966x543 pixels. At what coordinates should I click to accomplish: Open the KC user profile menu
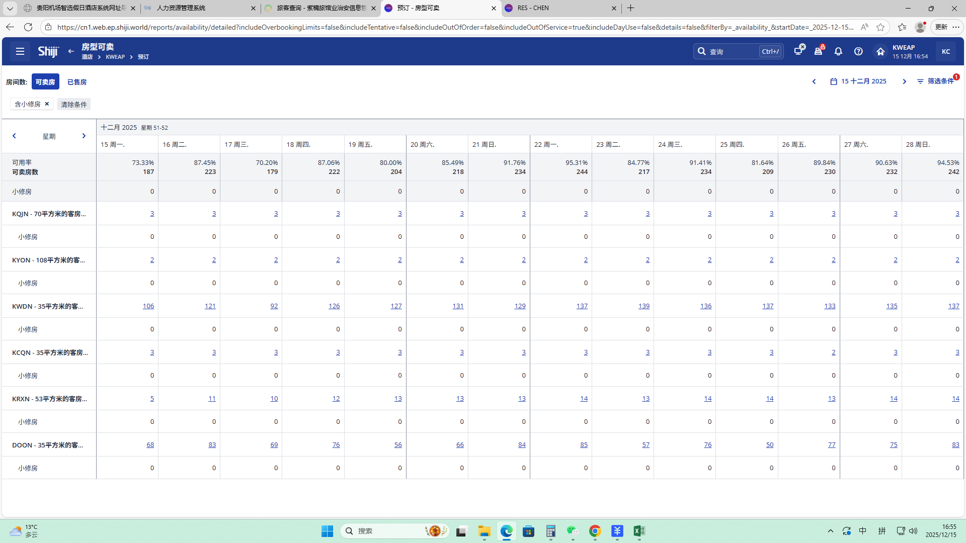pyautogui.click(x=946, y=51)
